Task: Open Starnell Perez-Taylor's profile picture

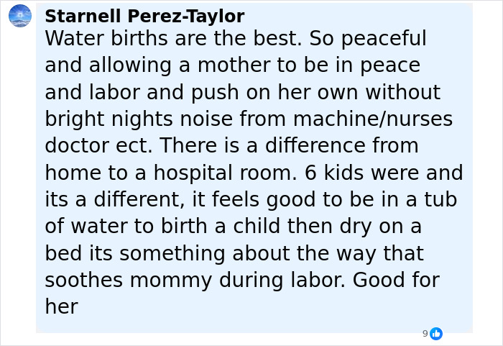Action: (20, 16)
